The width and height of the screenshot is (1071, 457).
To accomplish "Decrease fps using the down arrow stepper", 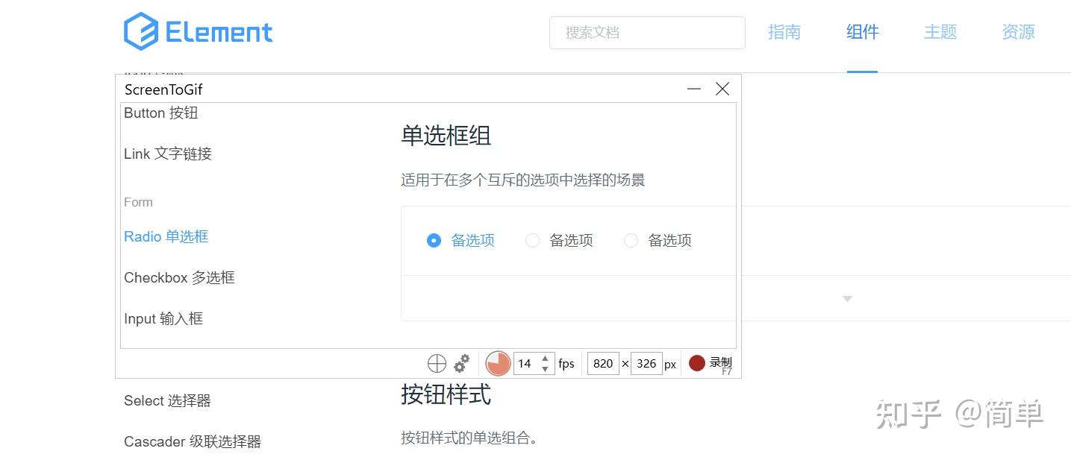I will click(x=546, y=368).
